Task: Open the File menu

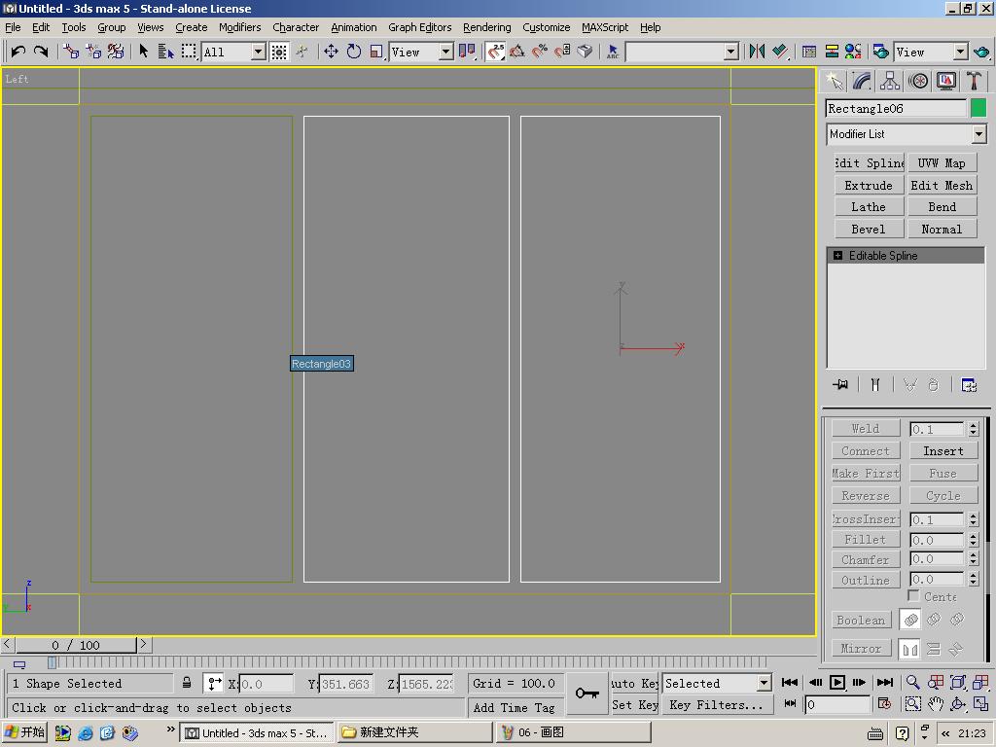Action: (13, 27)
